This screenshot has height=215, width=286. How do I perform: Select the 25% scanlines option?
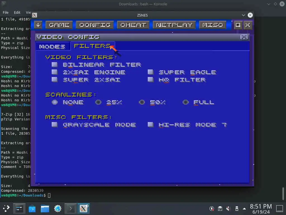click(98, 102)
